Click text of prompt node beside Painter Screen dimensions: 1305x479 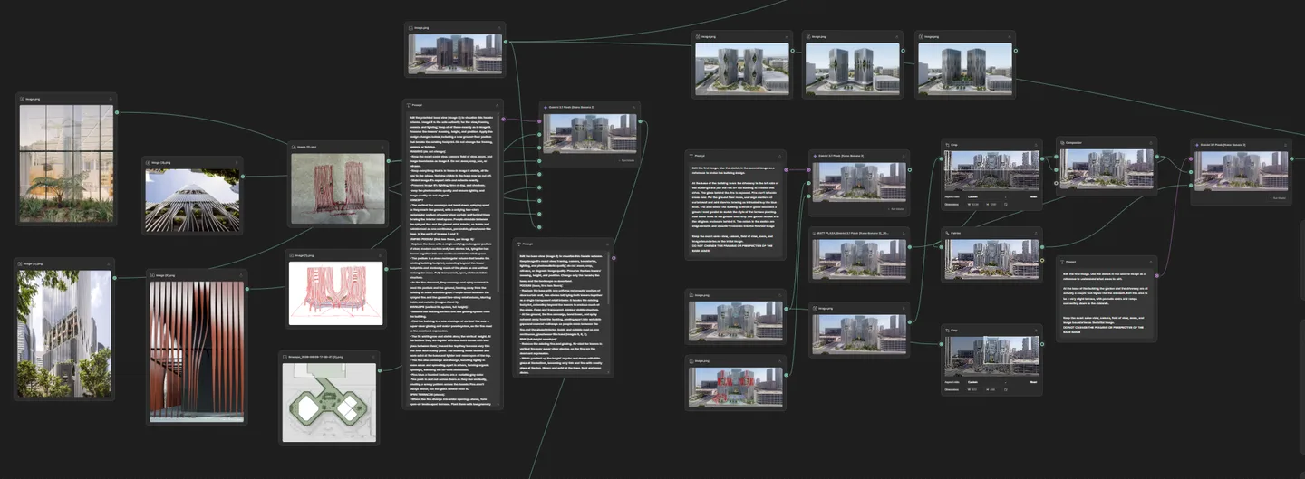coord(1105,302)
